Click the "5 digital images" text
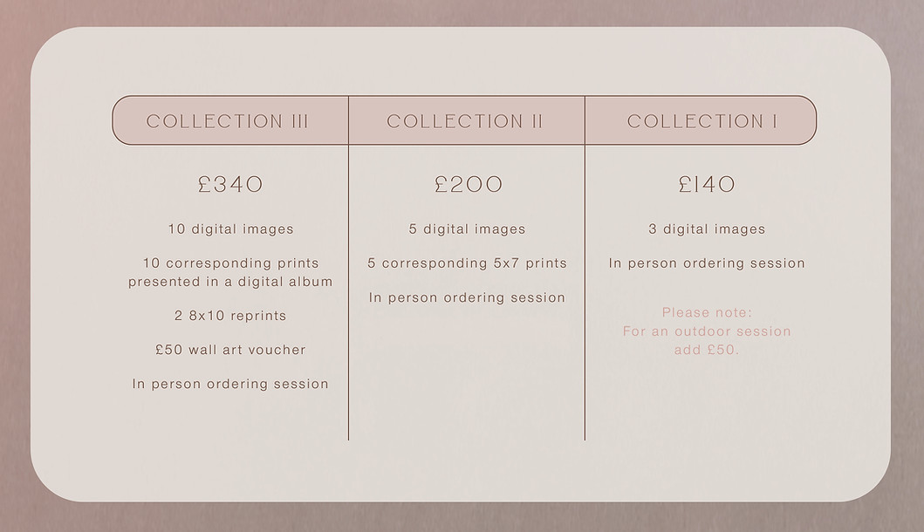The image size is (924, 532). click(467, 229)
